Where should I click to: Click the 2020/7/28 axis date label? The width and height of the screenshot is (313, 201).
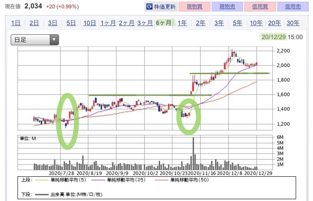pos(61,173)
